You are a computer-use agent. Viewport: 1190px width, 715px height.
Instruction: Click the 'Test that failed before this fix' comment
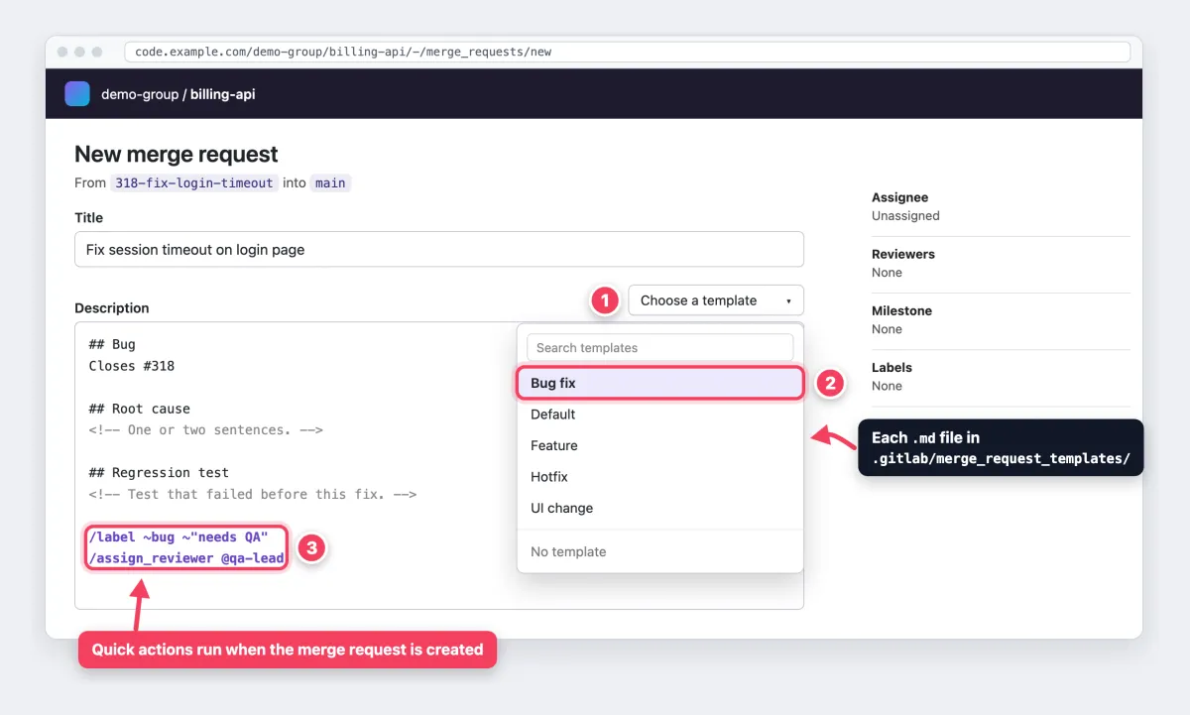(x=252, y=494)
